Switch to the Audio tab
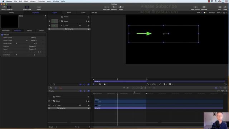This screenshot has height=129, width=229. coord(83,13)
